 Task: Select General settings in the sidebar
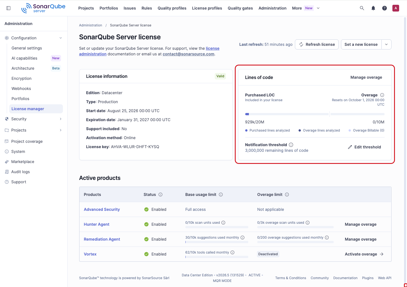click(x=27, y=48)
